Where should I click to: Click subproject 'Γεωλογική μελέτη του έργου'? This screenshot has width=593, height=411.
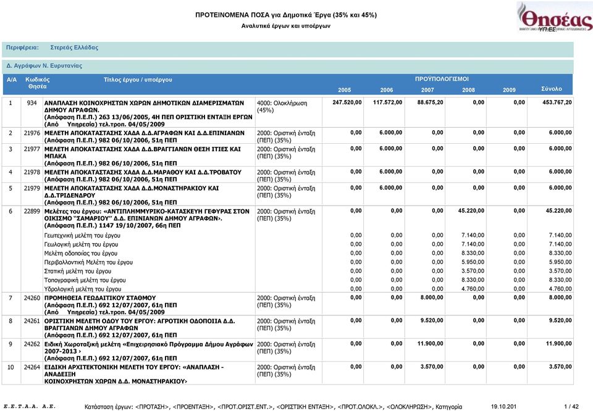[81, 244]
